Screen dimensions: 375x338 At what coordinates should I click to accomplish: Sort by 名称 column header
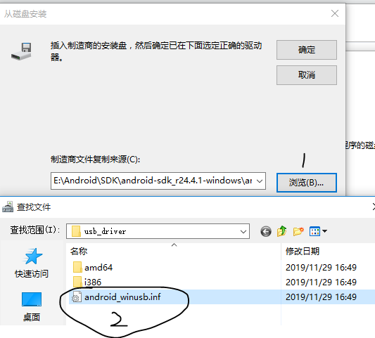pyautogui.click(x=79, y=252)
